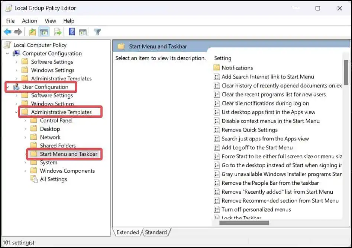The width and height of the screenshot is (352, 248).
Task: Click the Filter toolbar icon
Action: tap(97, 32)
